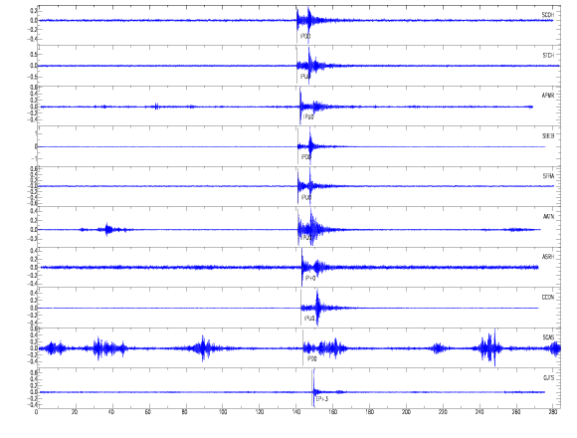Click the APMR station label
577x438 pixels.
tap(548, 96)
